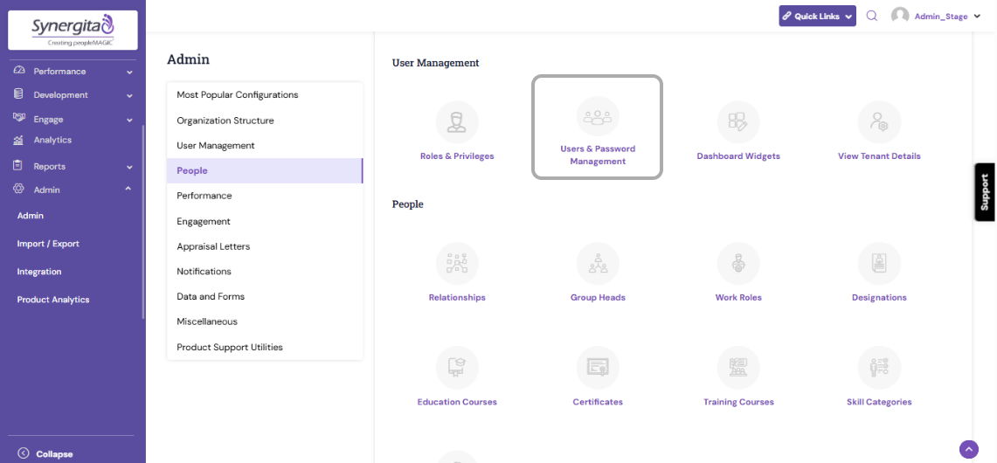Open the View Tenant Details icon
Screen dimensions: 997x463
tap(879, 122)
